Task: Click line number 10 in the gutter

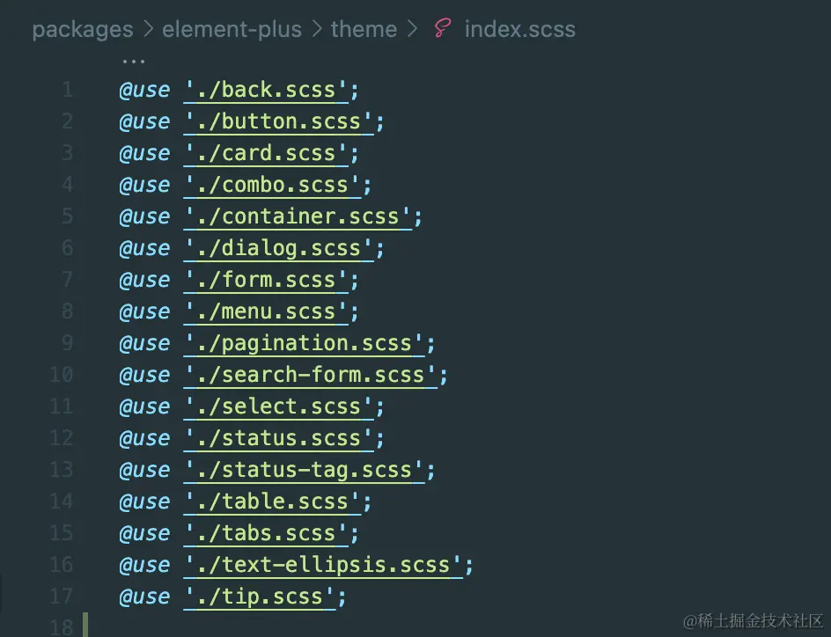Action: coord(62,375)
